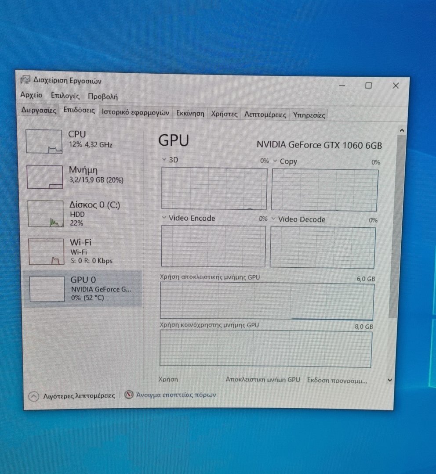Image resolution: width=436 pixels, height=474 pixels.
Task: Click the resource monitor gauge icon
Action: click(129, 395)
